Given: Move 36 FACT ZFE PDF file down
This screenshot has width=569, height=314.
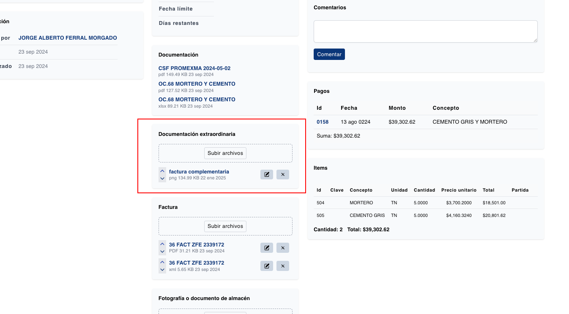Looking at the screenshot, I should click(x=162, y=252).
